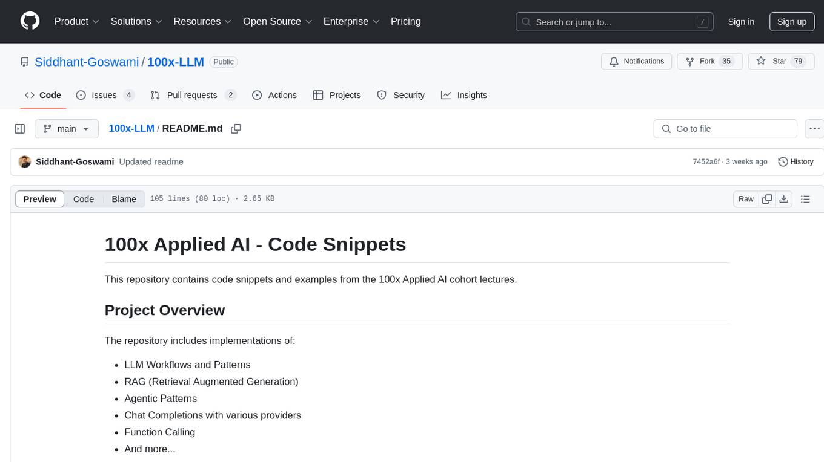
Task: Switch to Blame view toggle
Action: click(x=124, y=199)
